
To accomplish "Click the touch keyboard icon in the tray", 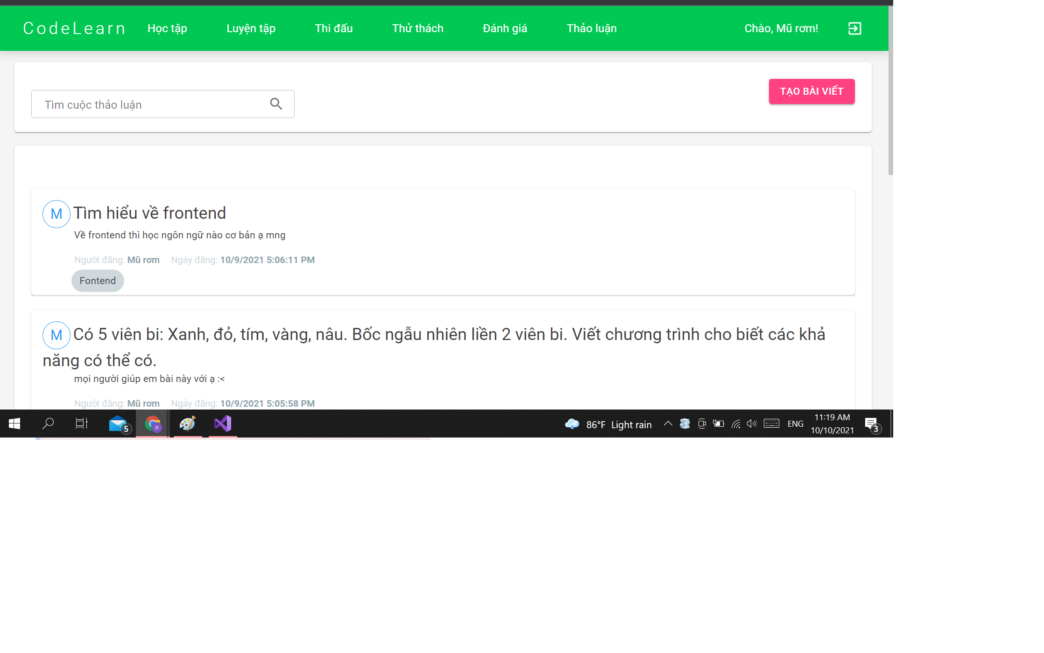I will [x=771, y=424].
